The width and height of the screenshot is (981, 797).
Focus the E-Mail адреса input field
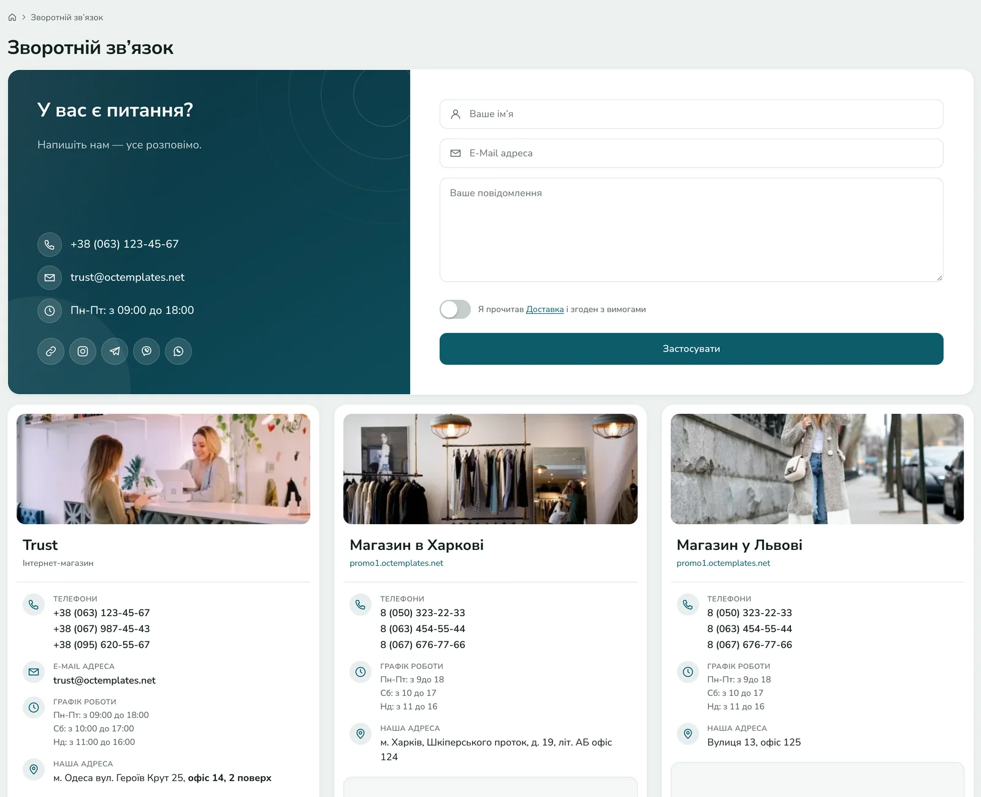(691, 153)
